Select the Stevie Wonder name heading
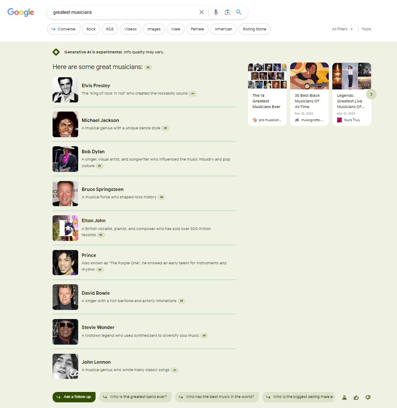This screenshot has height=408, width=397. pos(98,327)
